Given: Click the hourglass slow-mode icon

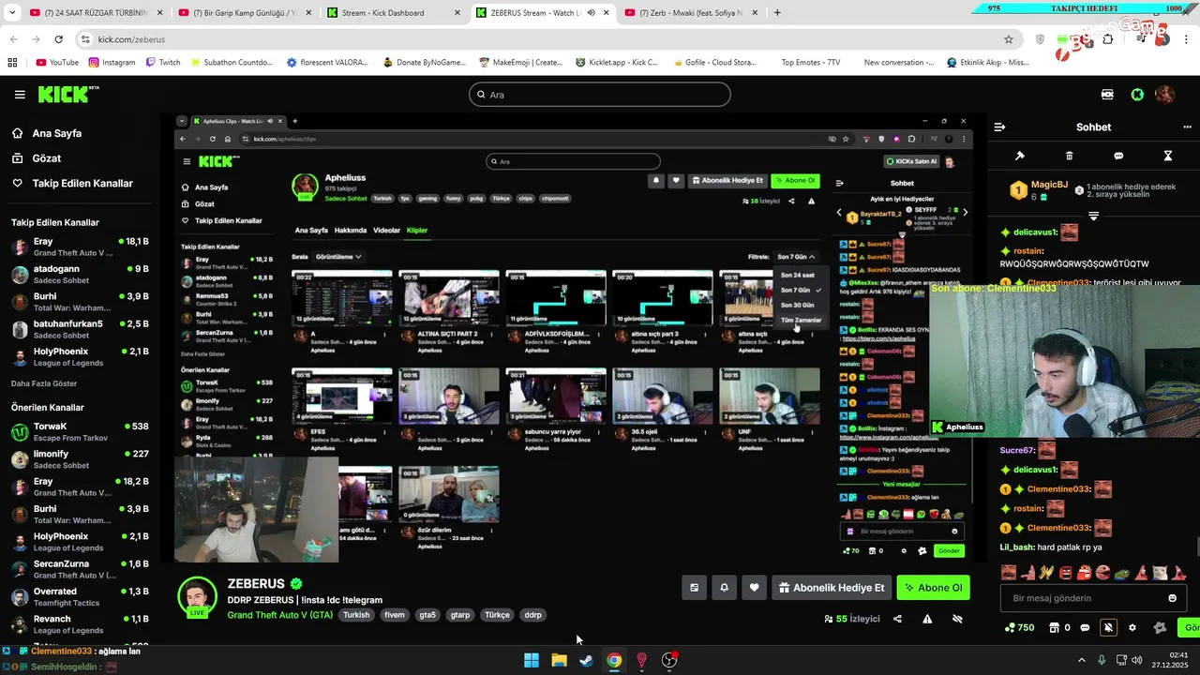Looking at the screenshot, I should coord(1168,156).
